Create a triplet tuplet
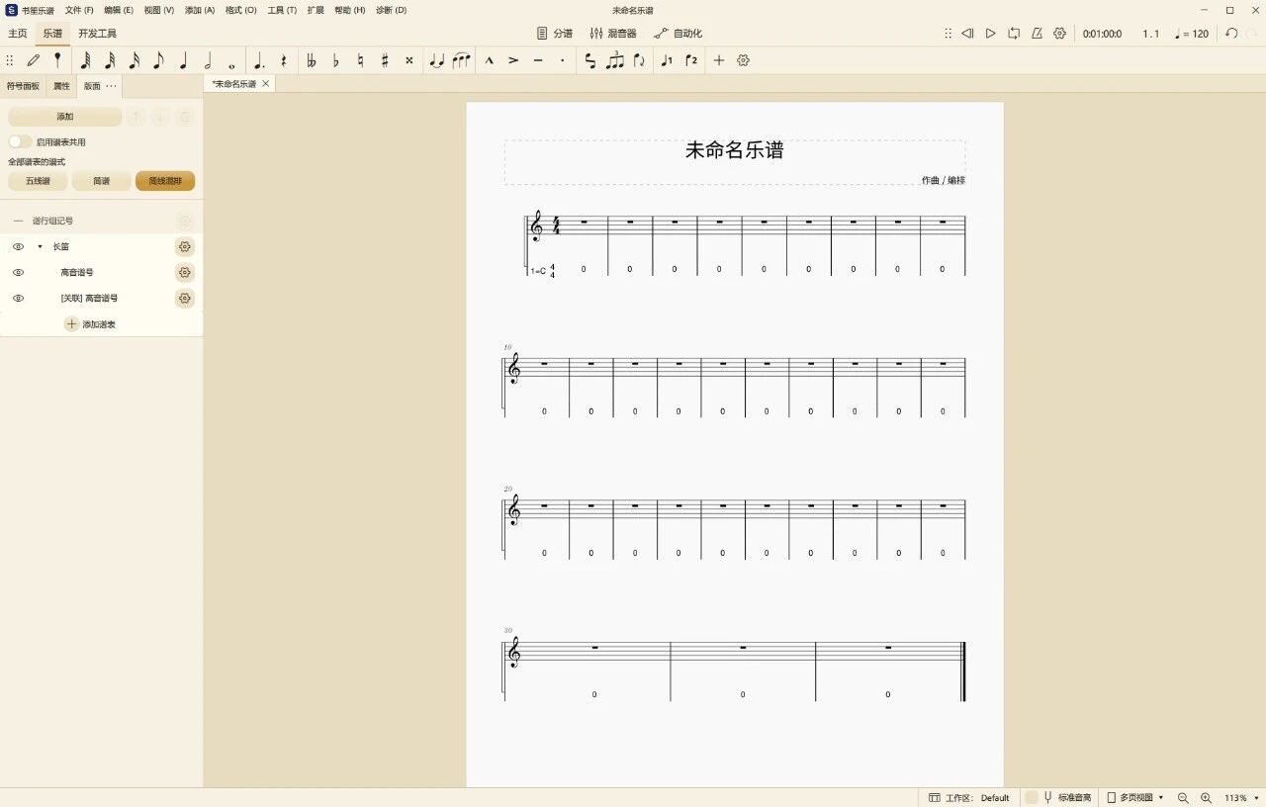This screenshot has height=807, width=1266. click(x=615, y=60)
